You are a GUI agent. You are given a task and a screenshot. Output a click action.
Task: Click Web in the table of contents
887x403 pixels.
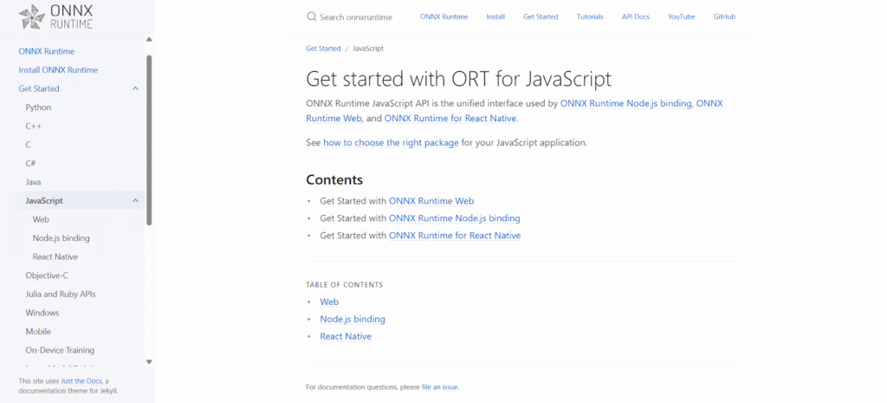pyautogui.click(x=329, y=302)
